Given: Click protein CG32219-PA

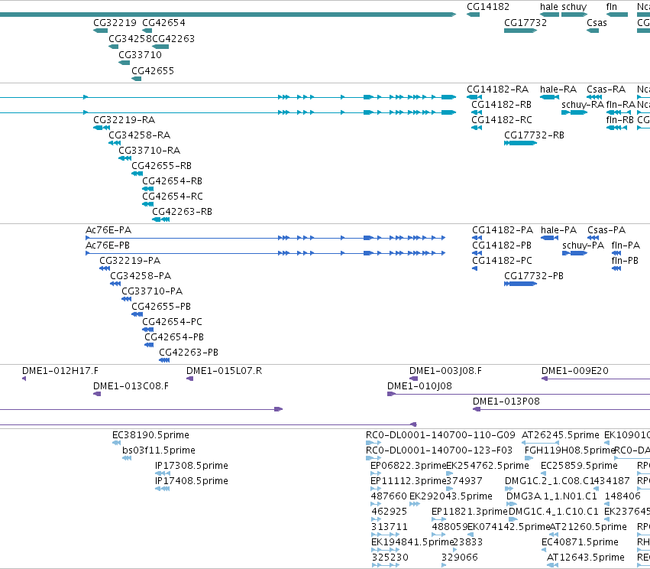Looking at the screenshot, I should pos(130,261).
